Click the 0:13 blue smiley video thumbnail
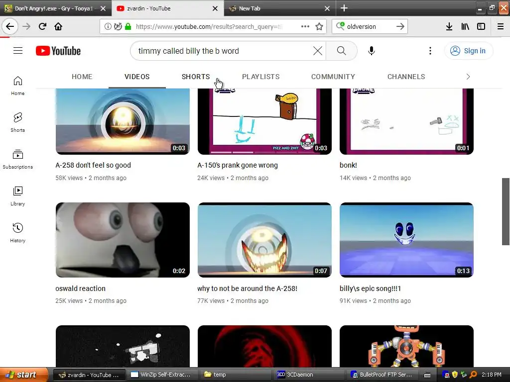Viewport: 510px width, 382px height. tap(406, 240)
